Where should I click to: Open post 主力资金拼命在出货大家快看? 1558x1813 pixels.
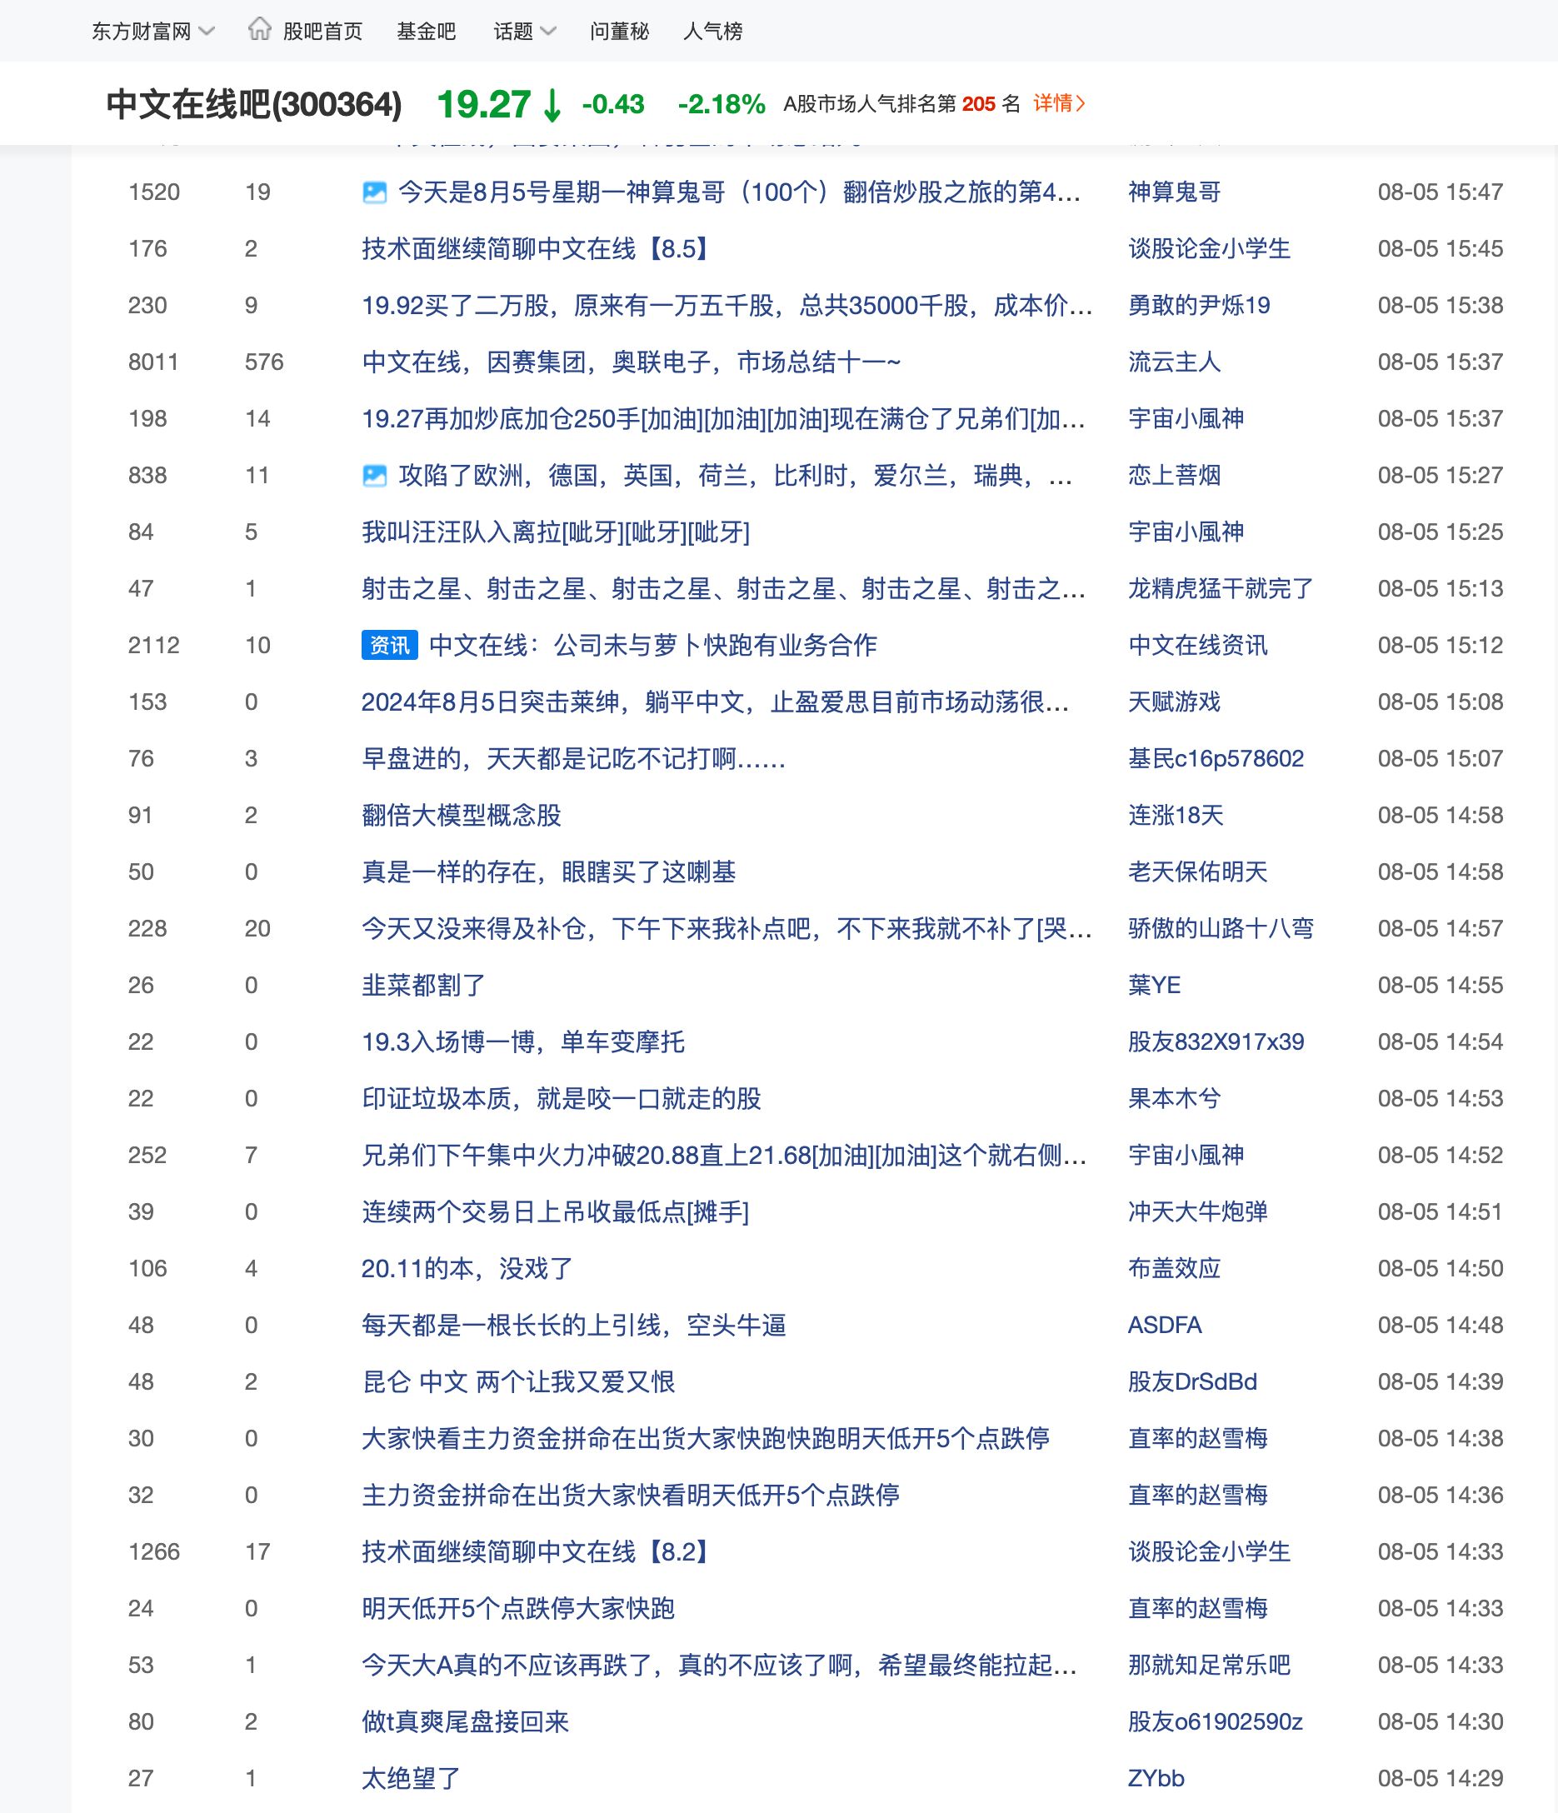click(x=630, y=1496)
